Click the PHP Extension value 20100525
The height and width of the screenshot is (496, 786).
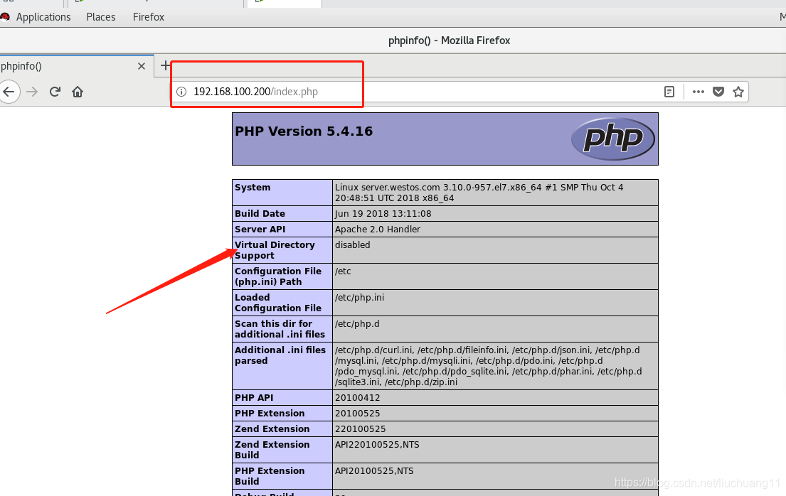click(357, 414)
